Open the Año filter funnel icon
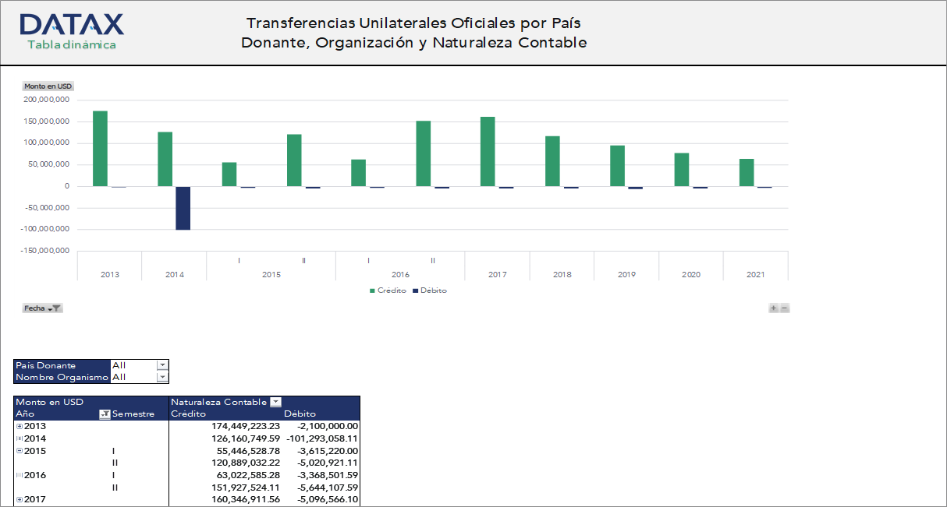The width and height of the screenshot is (947, 507). coord(105,414)
